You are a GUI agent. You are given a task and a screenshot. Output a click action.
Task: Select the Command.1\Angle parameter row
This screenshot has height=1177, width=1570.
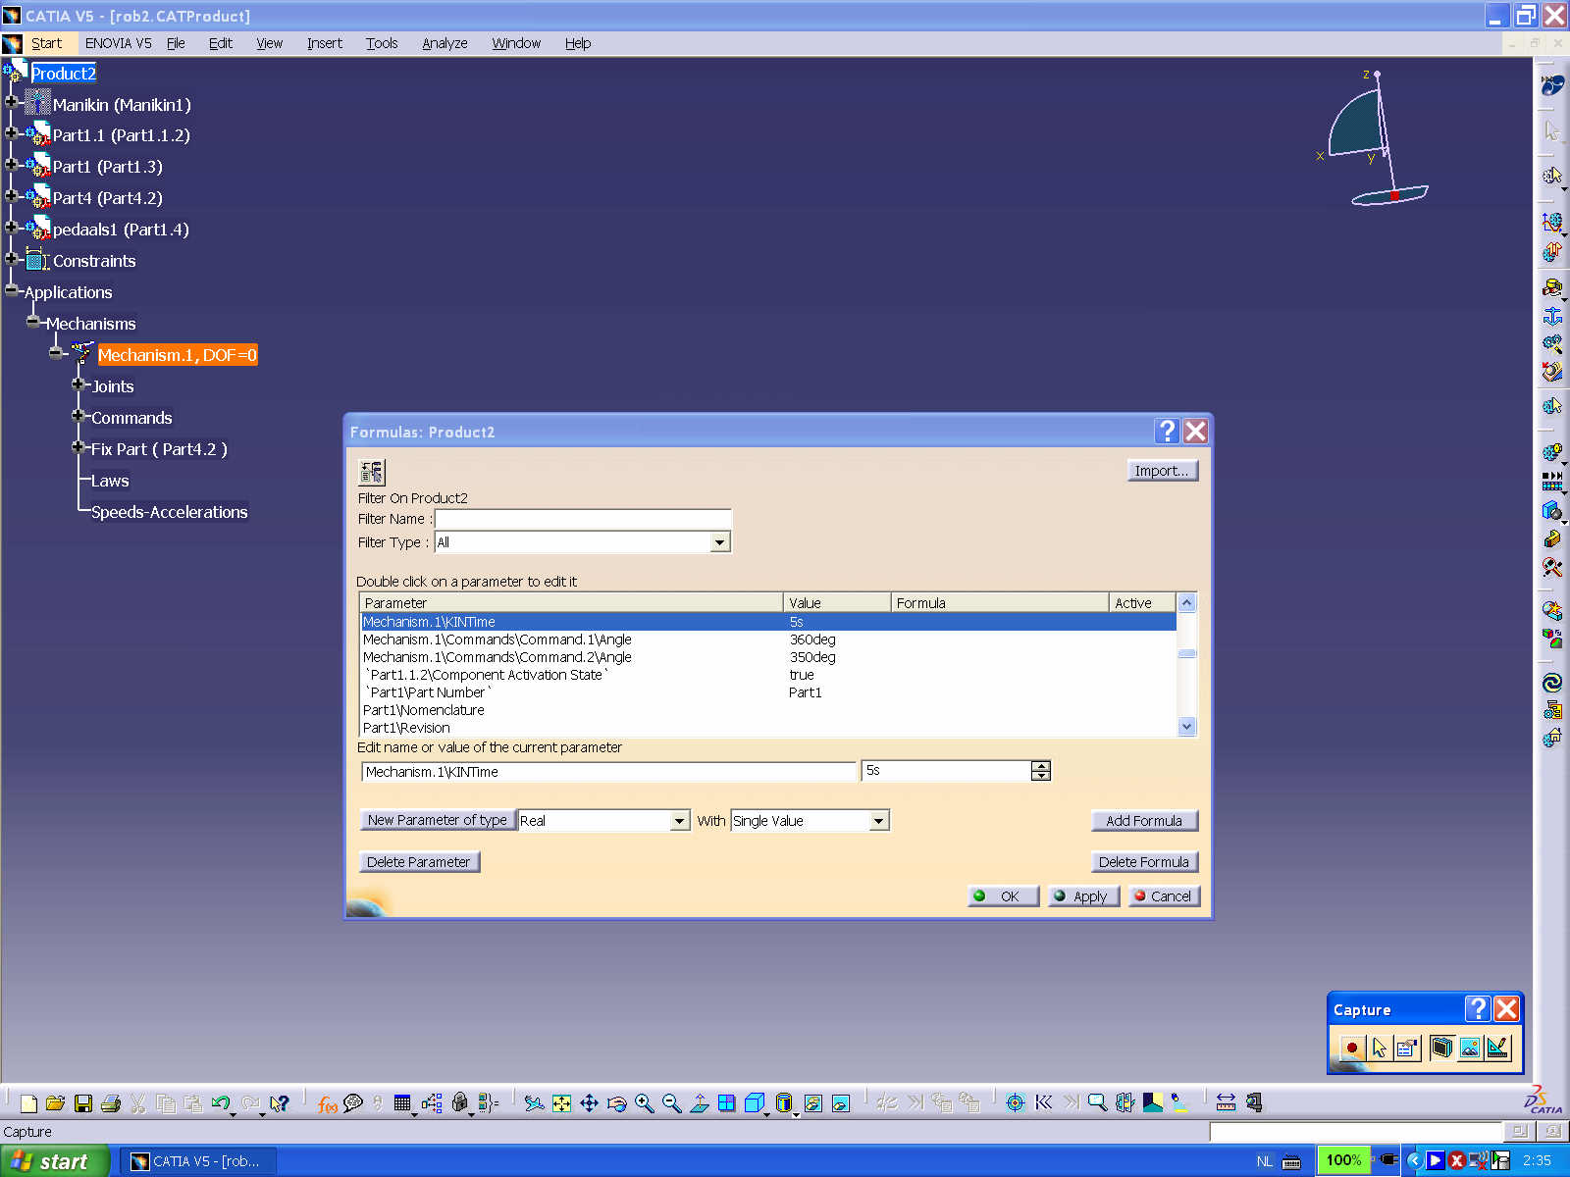click(768, 640)
